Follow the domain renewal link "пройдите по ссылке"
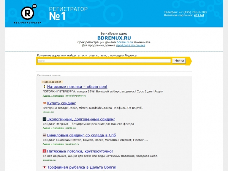The width and height of the screenshot is (228, 171). [x=131, y=45]
